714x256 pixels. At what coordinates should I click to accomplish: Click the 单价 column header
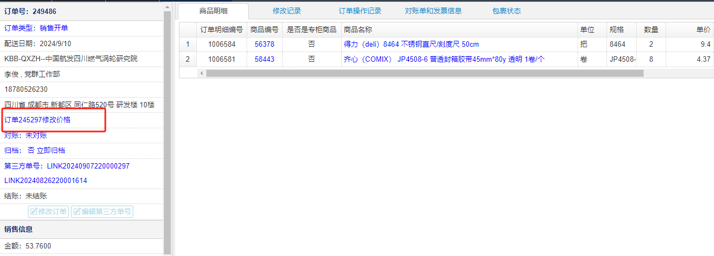pos(690,30)
